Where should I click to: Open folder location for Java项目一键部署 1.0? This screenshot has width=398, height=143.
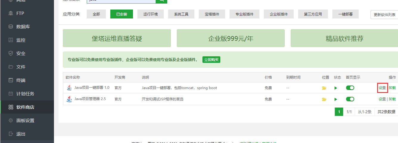point(324,88)
